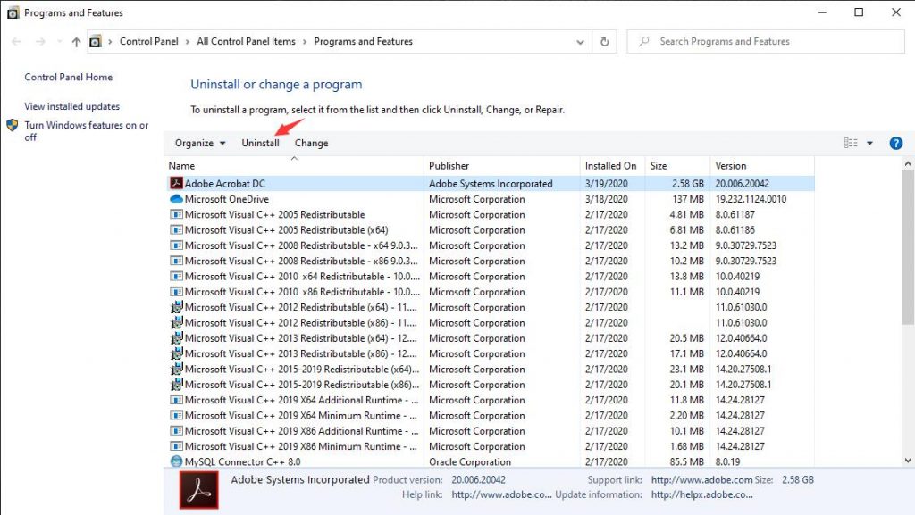Open the Adobe help link
This screenshot has height=515, width=915.
coord(502,494)
